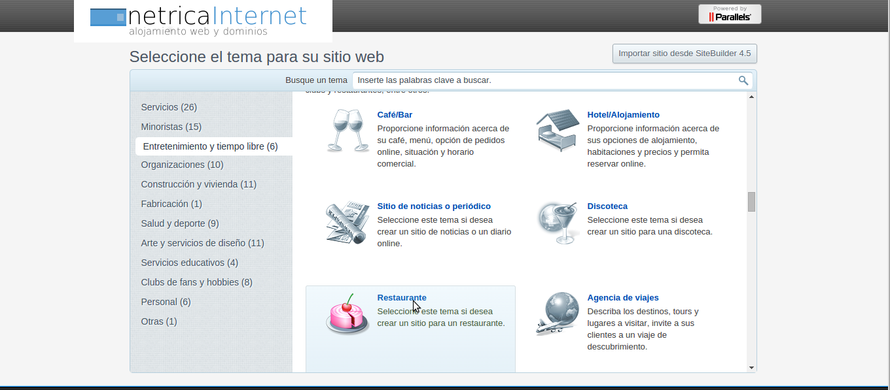The image size is (890, 390).
Task: Select the Servicios (26) category
Action: point(169,107)
